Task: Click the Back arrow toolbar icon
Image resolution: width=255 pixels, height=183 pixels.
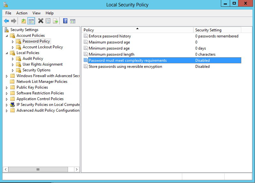Action: 6,21
